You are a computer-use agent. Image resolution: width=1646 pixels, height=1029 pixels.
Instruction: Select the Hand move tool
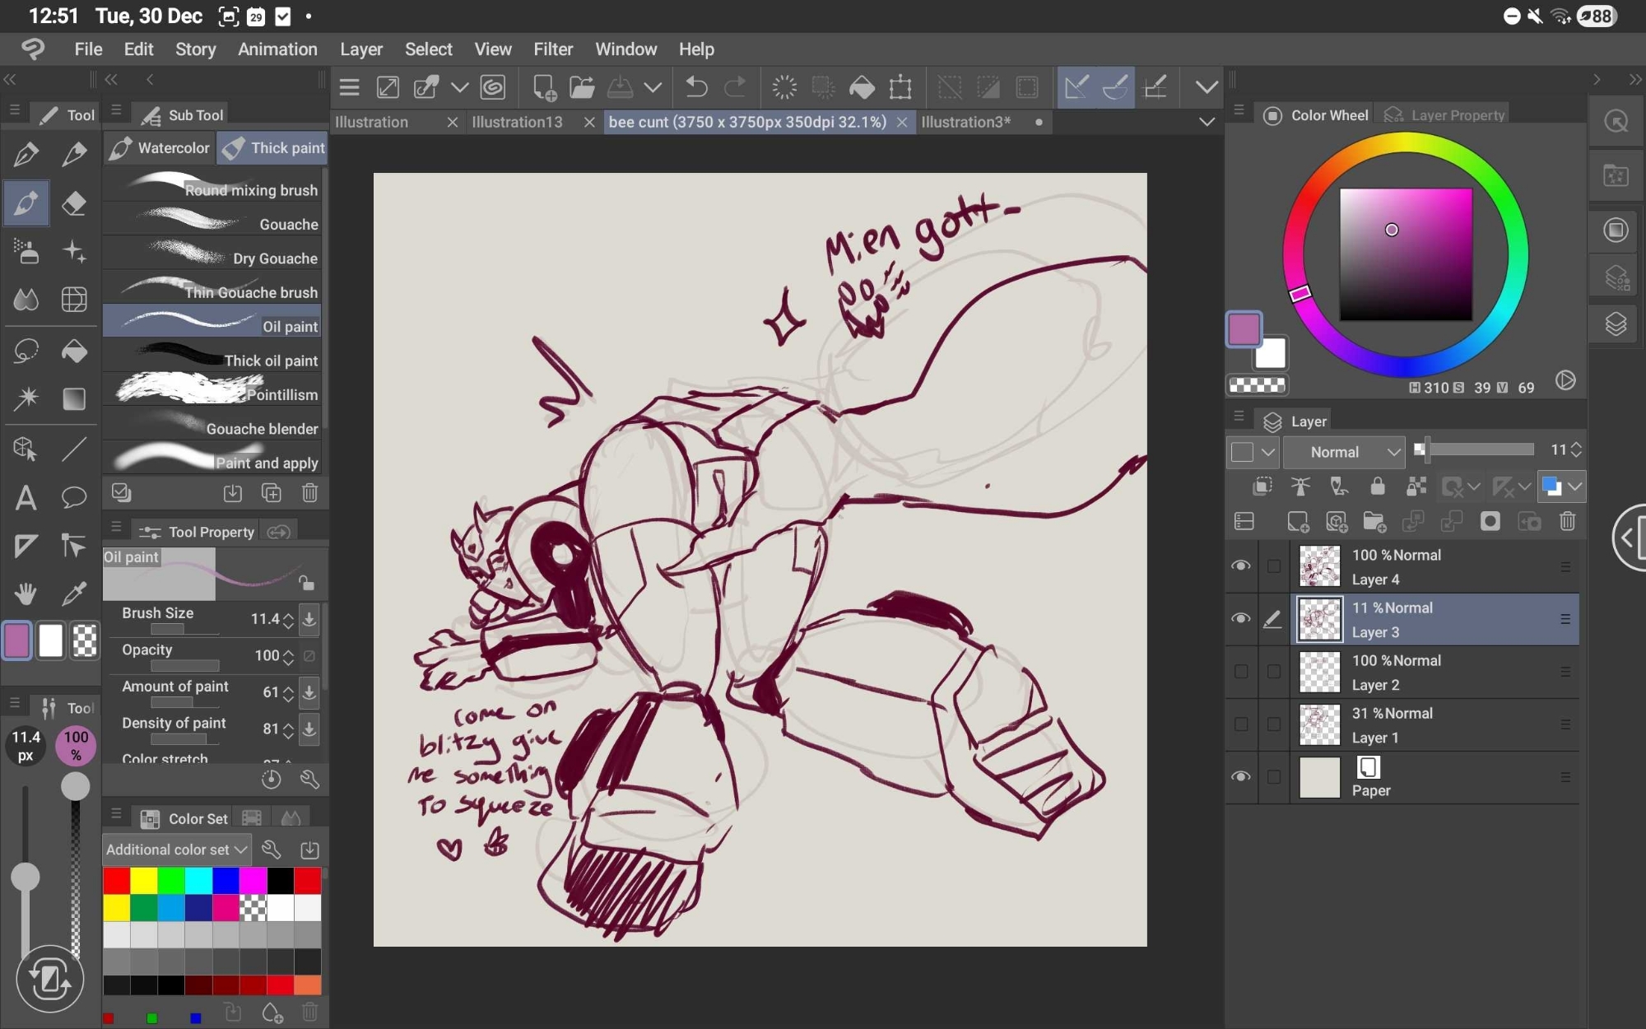click(26, 593)
